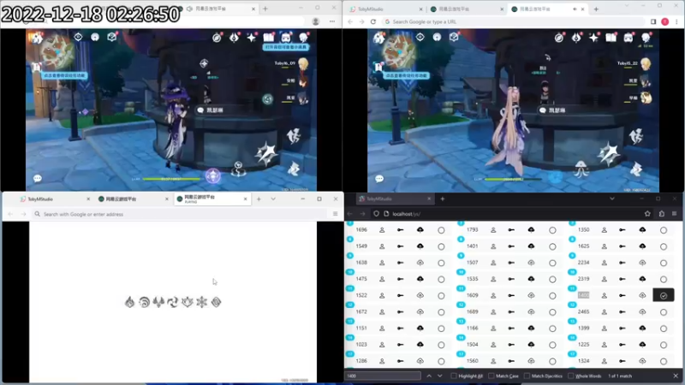Open hamburger menu in bottom-left browser
The height and width of the screenshot is (385, 685).
coord(335,214)
